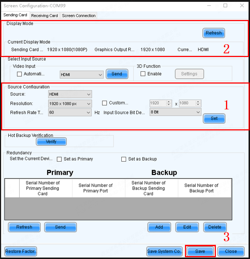Click the Delete redundancy button
This screenshot has height=259, width=250.
coord(215,227)
